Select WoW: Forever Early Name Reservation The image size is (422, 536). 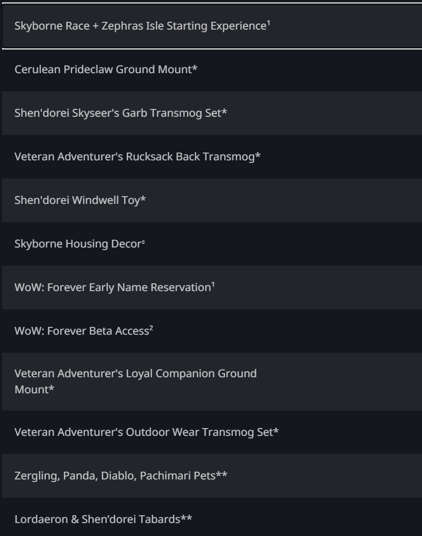[212, 287]
